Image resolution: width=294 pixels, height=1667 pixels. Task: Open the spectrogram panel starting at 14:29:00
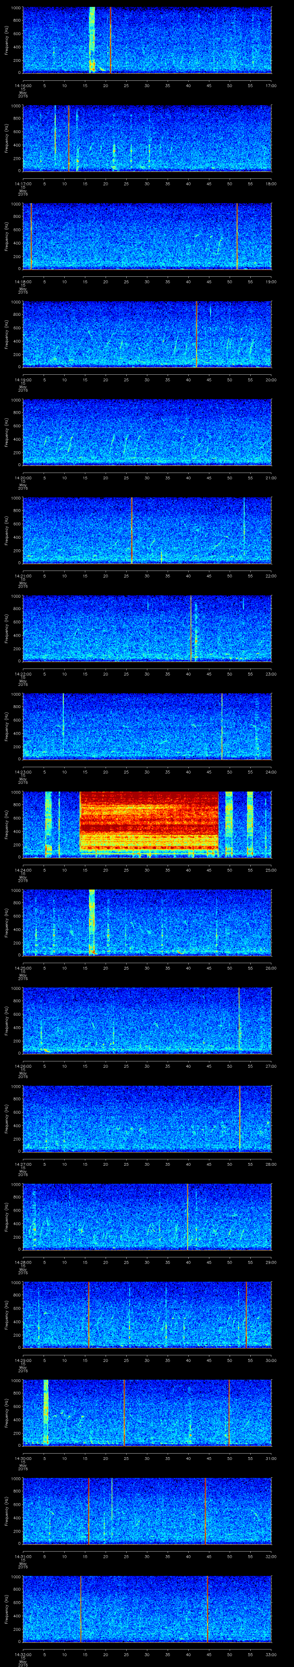(147, 1315)
